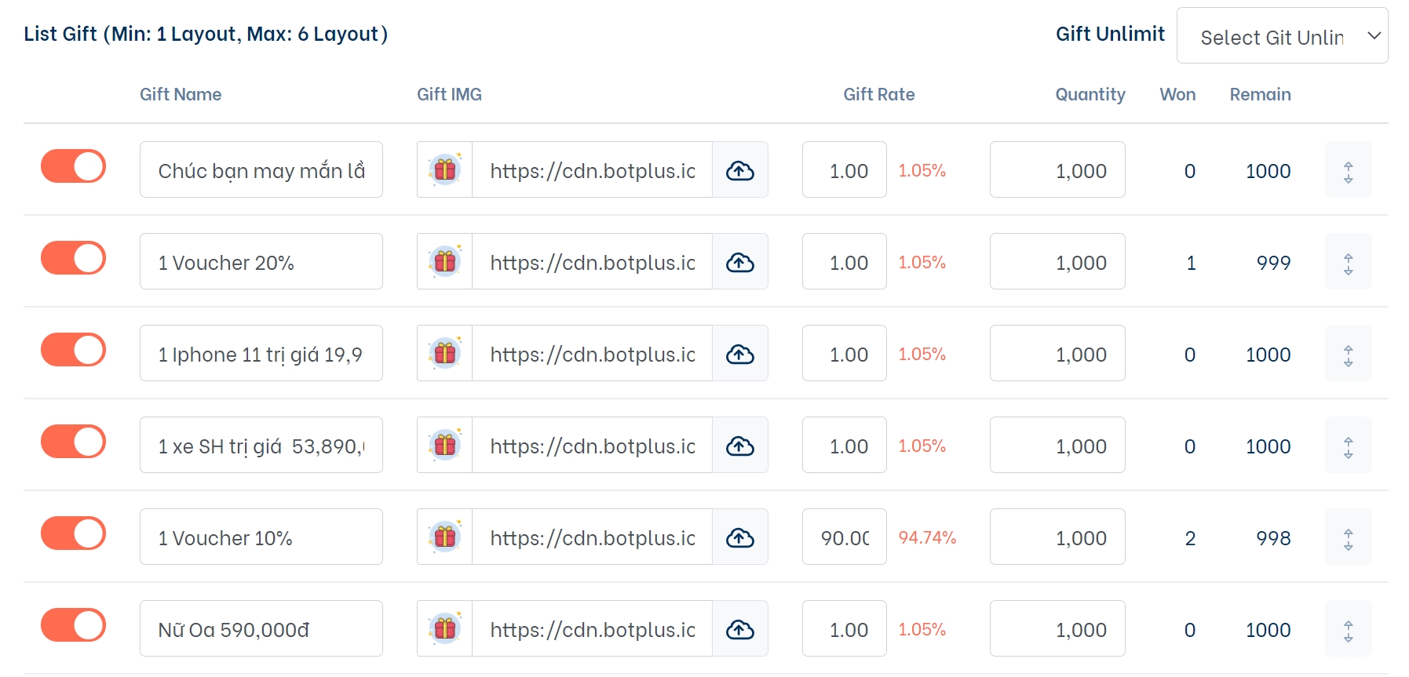Upload image for the Iphone 11 gift
1409x677 pixels.
pos(739,354)
